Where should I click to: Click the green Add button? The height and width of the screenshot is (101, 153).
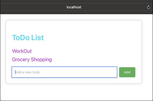click(127, 72)
